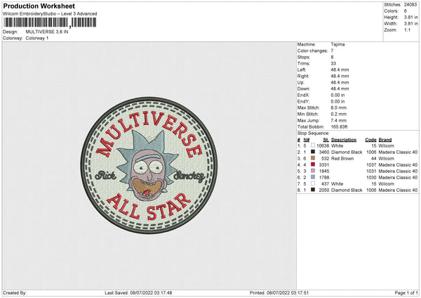Select the black swatch beside 2050 stitches
Screen dimensions: 421x298
(x=313, y=190)
